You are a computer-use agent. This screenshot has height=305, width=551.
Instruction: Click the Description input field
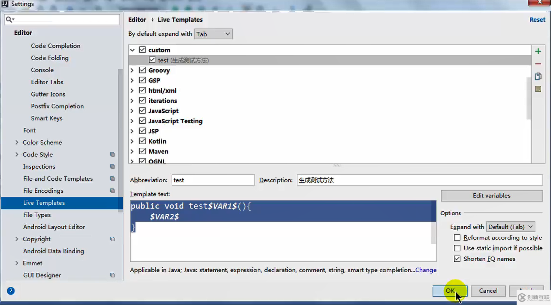420,180
